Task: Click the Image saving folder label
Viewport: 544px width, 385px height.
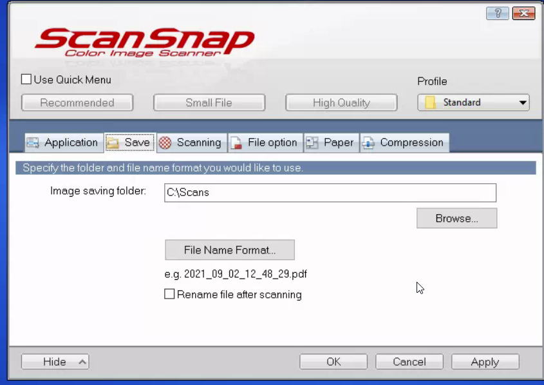Action: (98, 191)
